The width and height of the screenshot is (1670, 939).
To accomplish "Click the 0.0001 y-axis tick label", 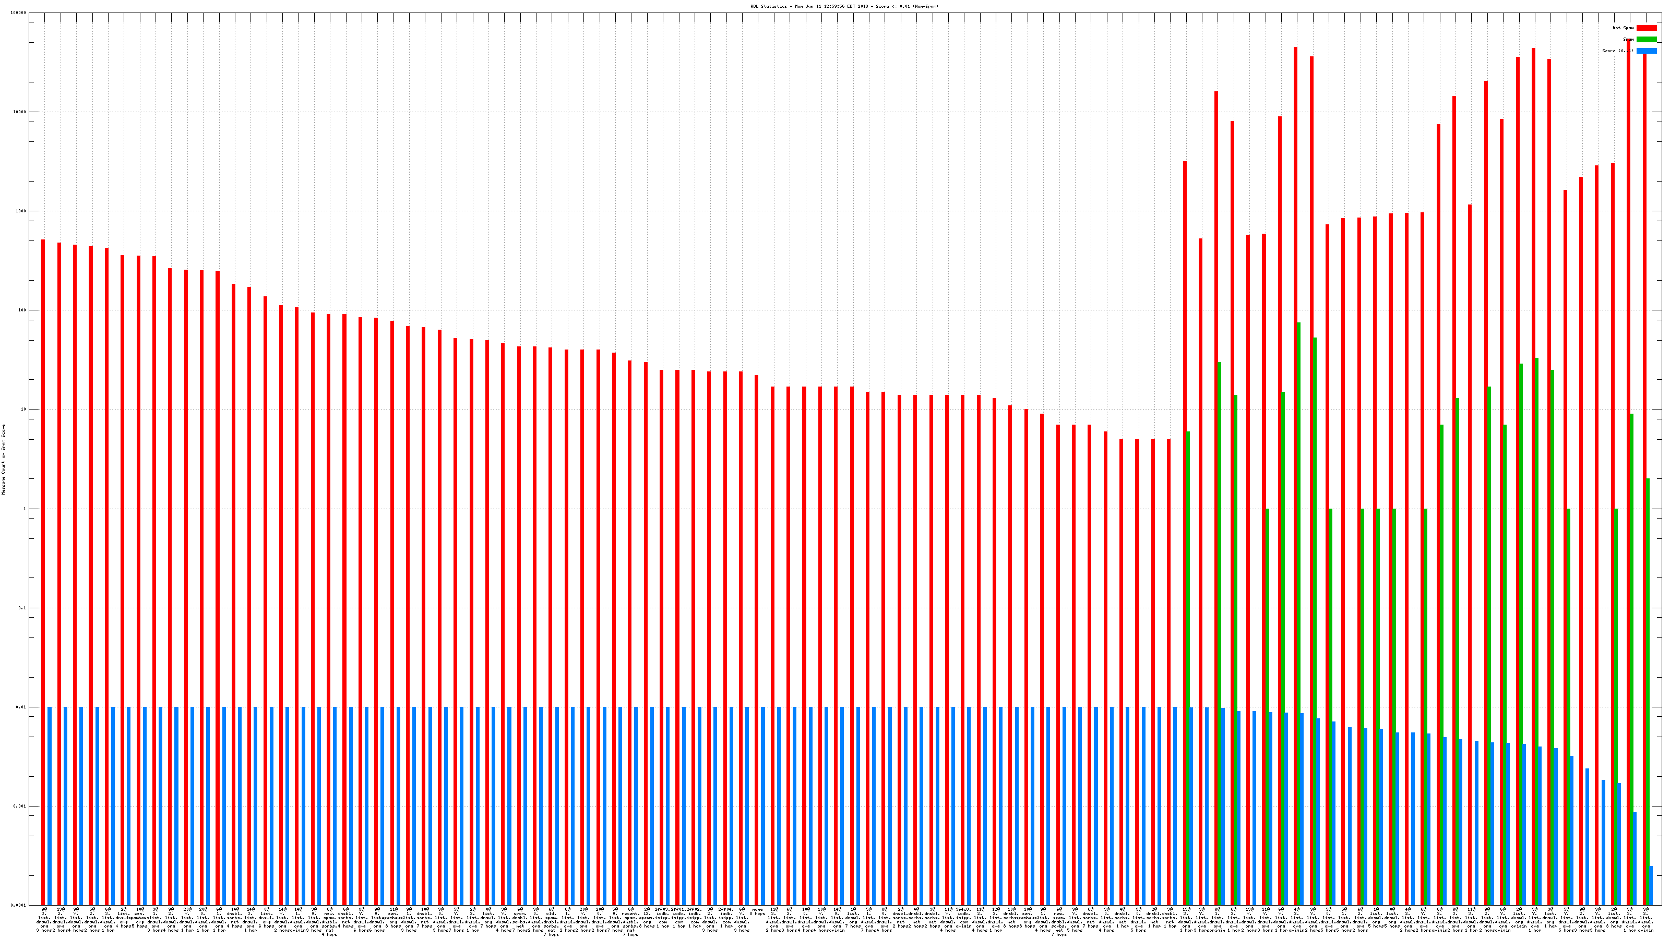I will click(19, 905).
